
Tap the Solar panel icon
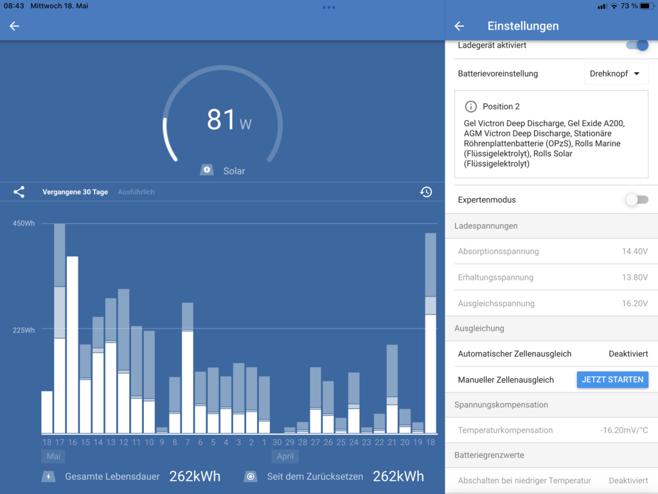(206, 170)
